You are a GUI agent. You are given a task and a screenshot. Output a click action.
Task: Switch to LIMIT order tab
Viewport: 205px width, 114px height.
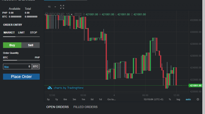click(x=21, y=33)
